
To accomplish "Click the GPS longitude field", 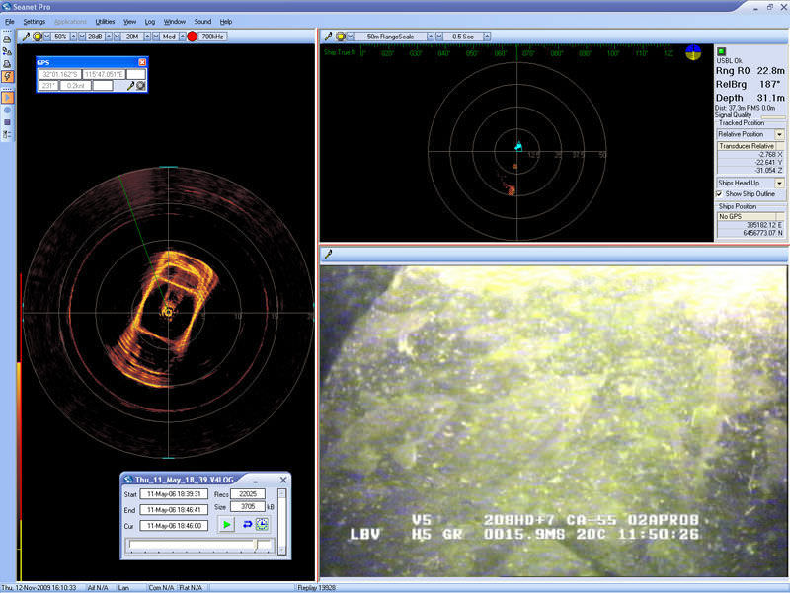I will [x=104, y=75].
